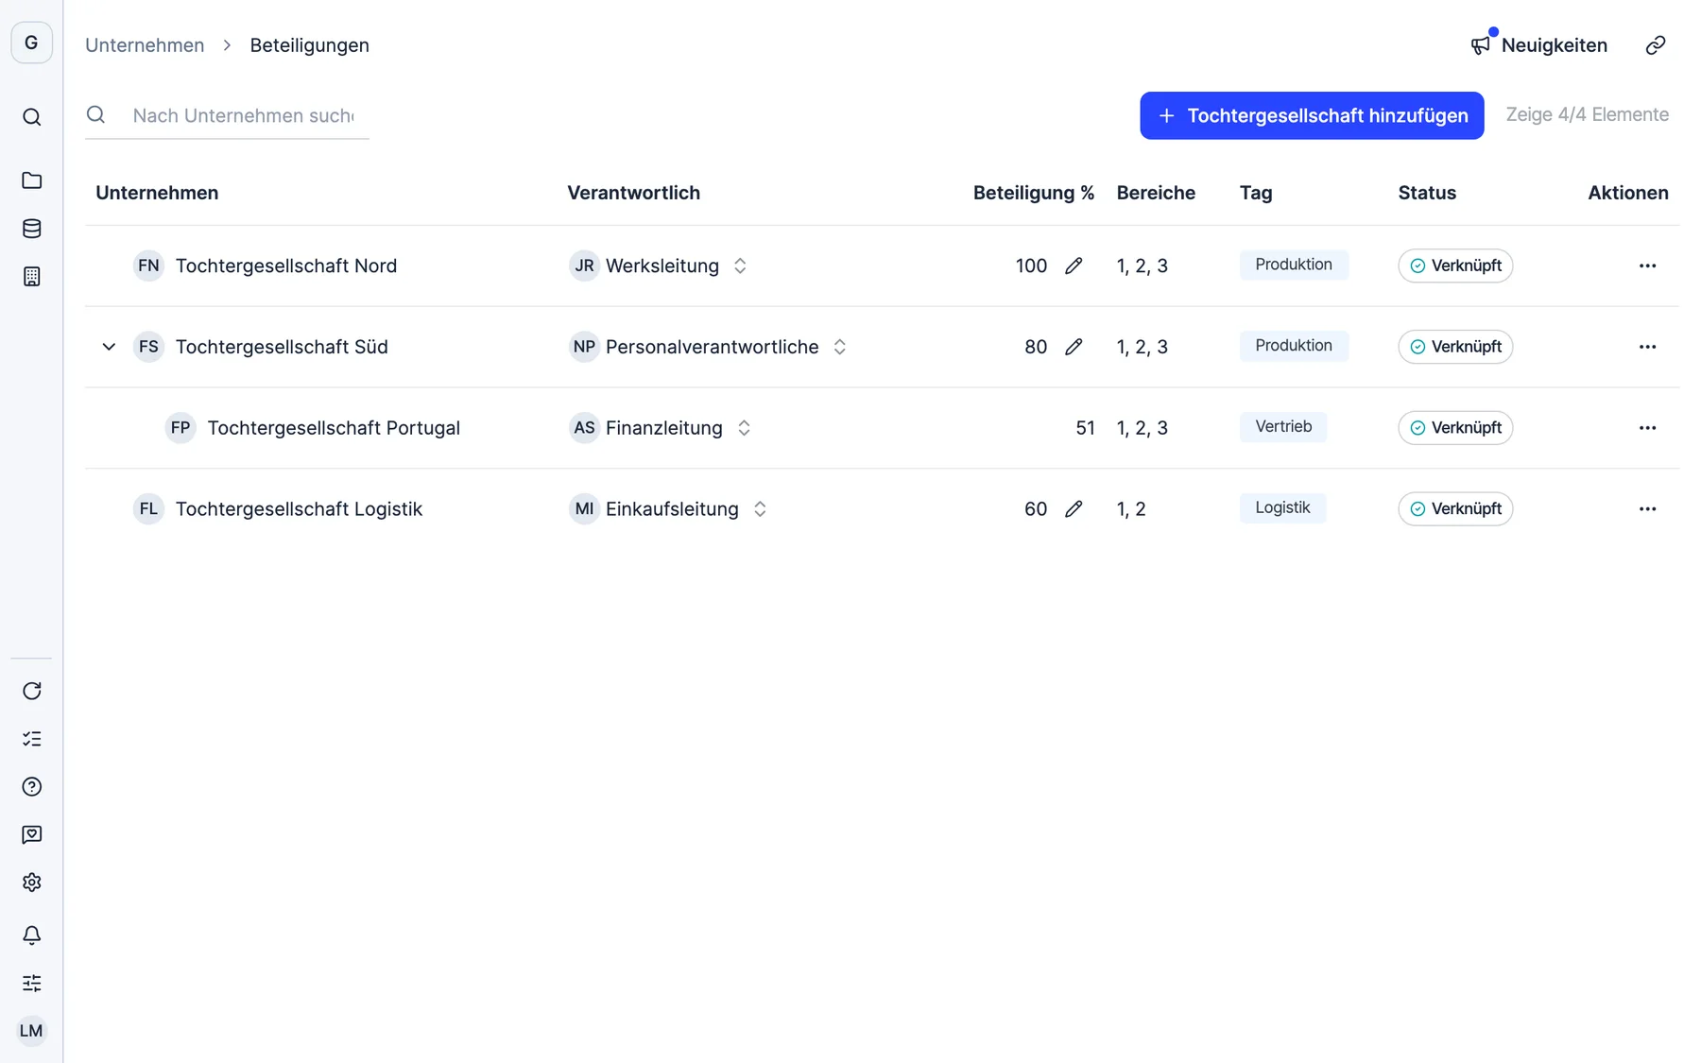Open the notifications bell icon
1701x1063 pixels.
[x=31, y=935]
